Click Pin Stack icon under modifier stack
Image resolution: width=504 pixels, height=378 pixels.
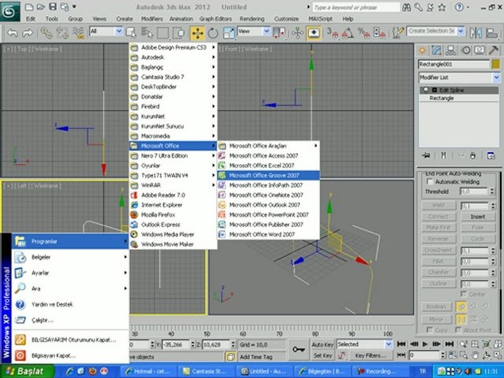(x=426, y=155)
